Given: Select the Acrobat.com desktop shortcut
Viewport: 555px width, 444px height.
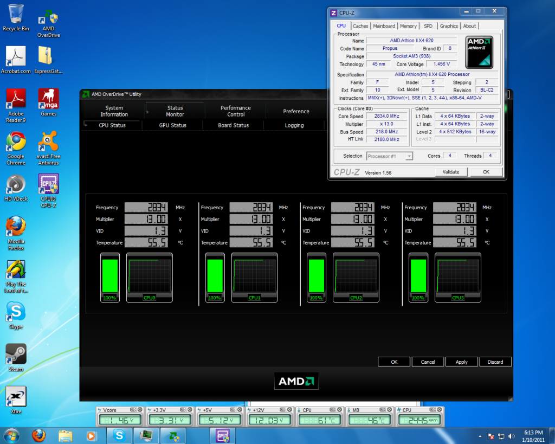Looking at the screenshot, I should (x=16, y=60).
